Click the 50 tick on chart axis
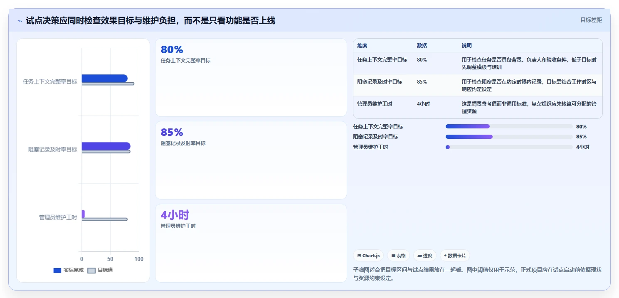 [110, 259]
